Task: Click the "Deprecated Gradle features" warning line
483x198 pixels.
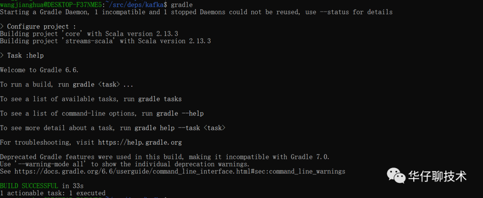Action: click(x=164, y=157)
